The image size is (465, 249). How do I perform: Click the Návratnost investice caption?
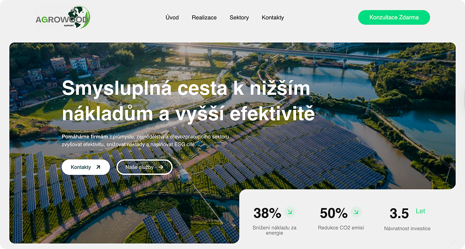pyautogui.click(x=407, y=229)
